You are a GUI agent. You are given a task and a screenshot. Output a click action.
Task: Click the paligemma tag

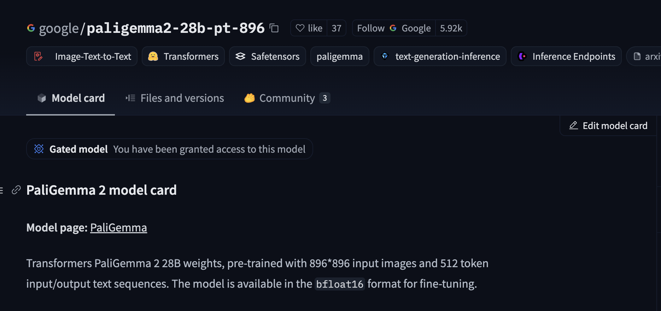(340, 57)
